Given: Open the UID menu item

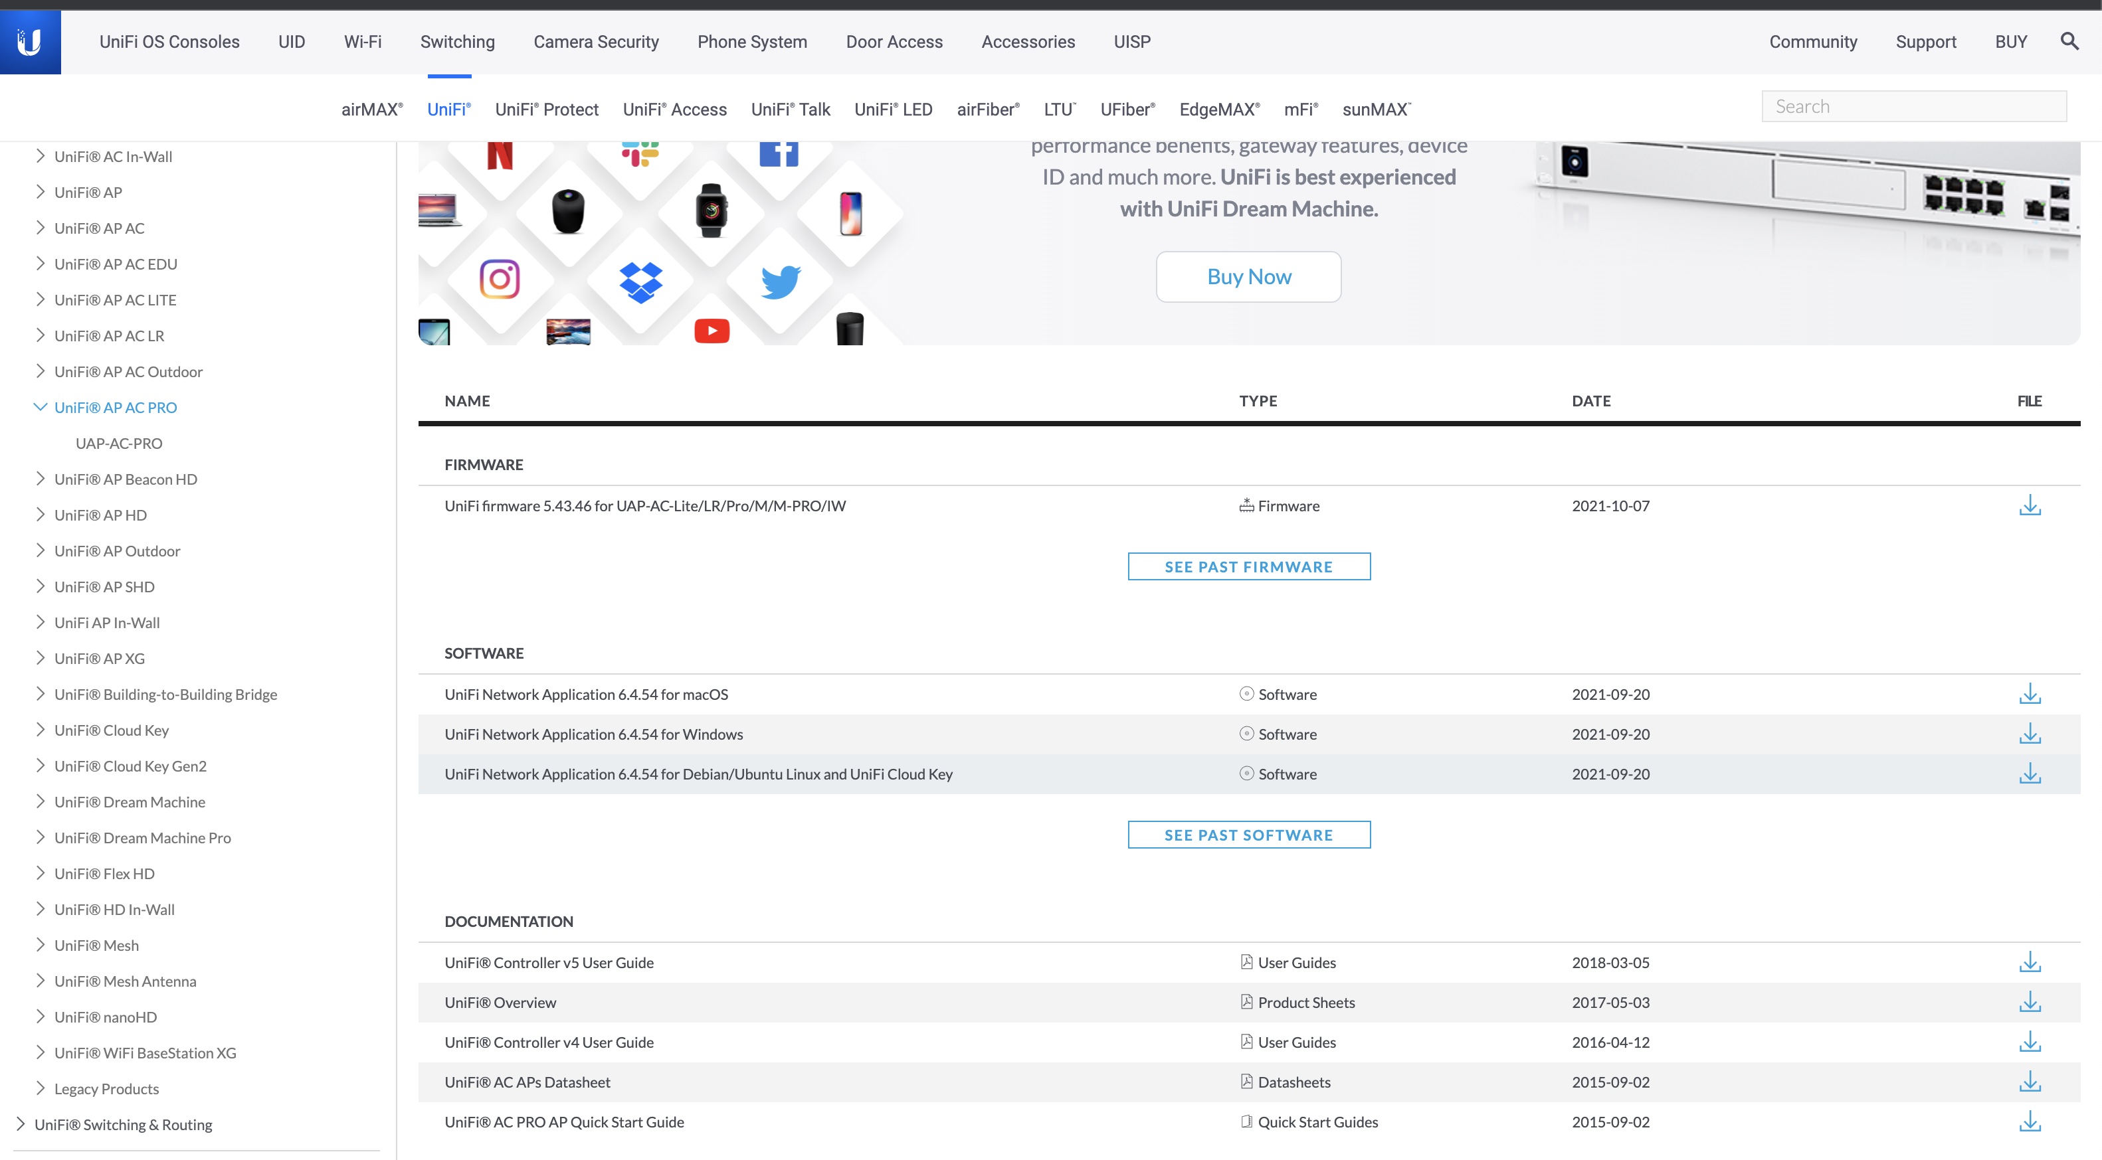Looking at the screenshot, I should pos(291,42).
